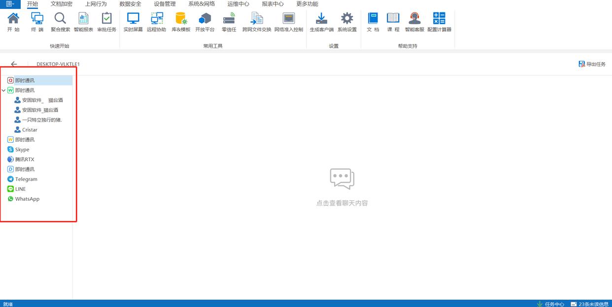Click the back arrow next to DESKTOP-VLKTLE1

coord(14,64)
